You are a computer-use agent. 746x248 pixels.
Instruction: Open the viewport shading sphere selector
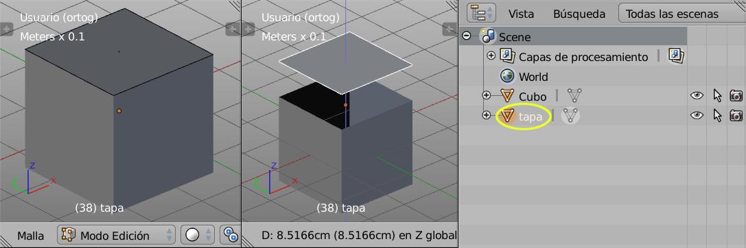[198, 235]
